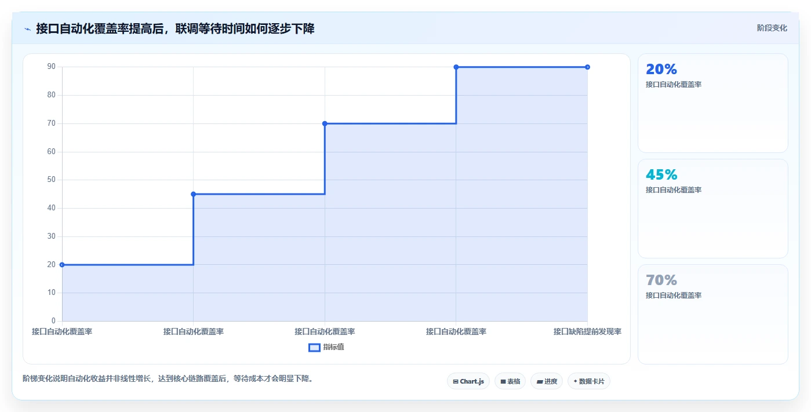
Task: Open the 45% metric card
Action: click(x=713, y=209)
